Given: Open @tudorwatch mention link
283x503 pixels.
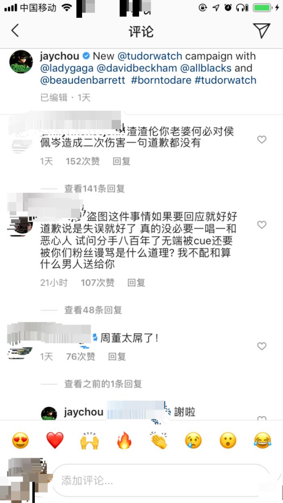Looking at the screenshot, I should (150, 56).
